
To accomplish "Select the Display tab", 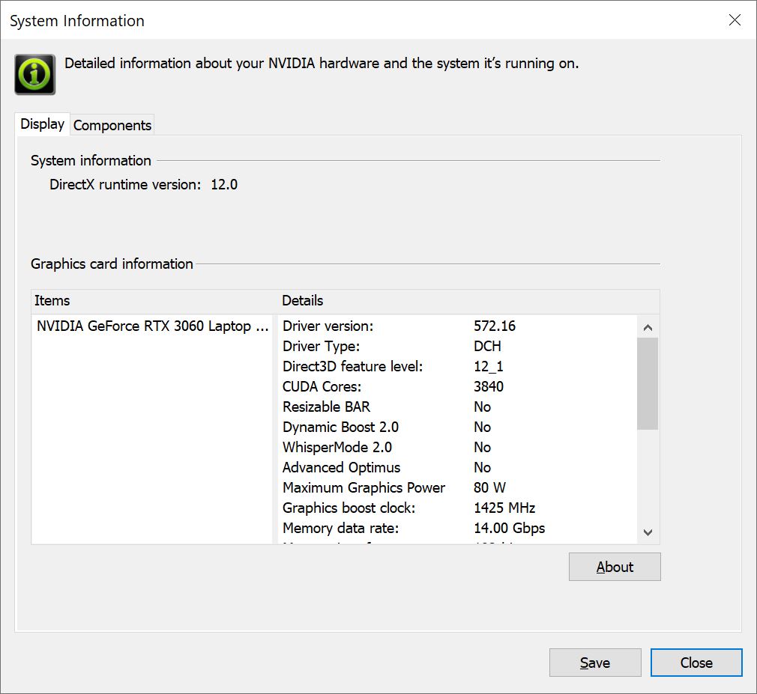I will 42,124.
